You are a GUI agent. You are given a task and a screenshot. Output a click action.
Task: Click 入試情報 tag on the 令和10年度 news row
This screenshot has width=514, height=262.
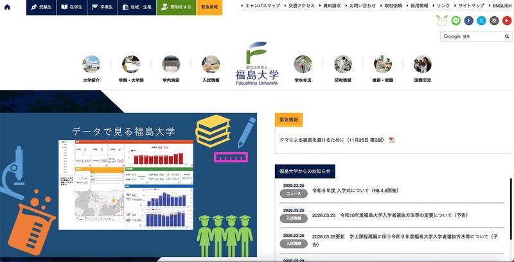(x=294, y=218)
